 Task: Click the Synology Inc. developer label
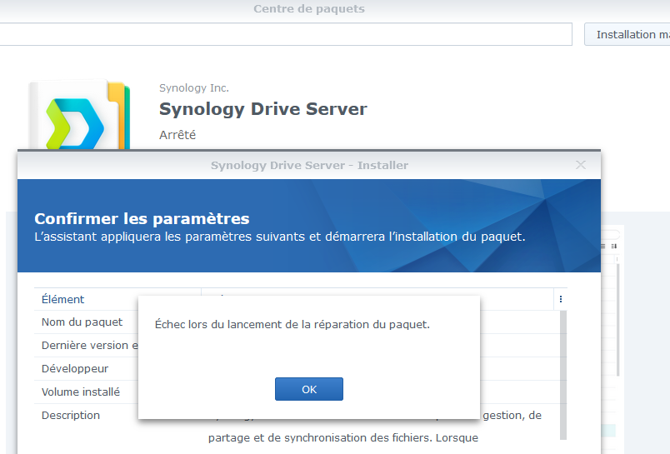tap(194, 88)
